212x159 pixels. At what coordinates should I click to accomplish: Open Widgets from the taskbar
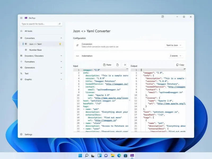pos(100,156)
